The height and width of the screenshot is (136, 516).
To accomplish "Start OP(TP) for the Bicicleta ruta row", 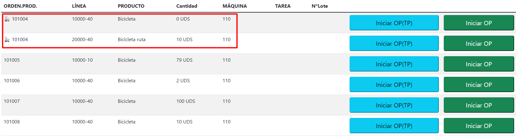I will (x=394, y=44).
